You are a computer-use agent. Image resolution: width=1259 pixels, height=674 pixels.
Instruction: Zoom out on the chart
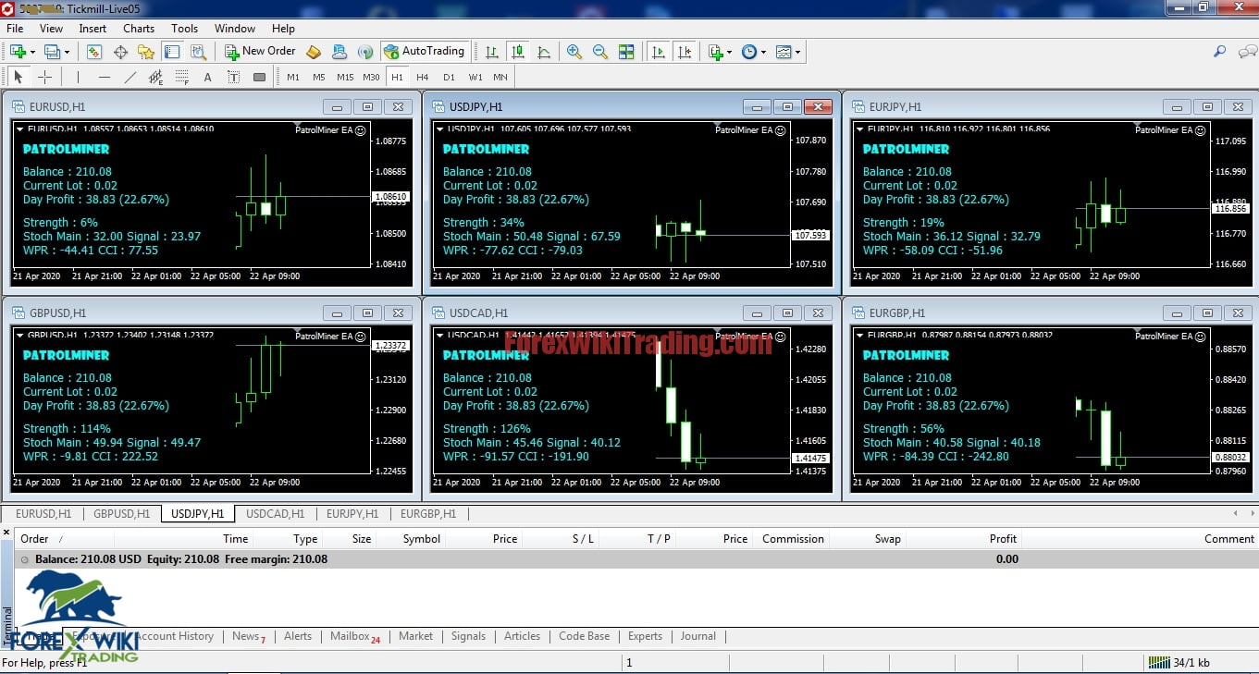pyautogui.click(x=600, y=52)
